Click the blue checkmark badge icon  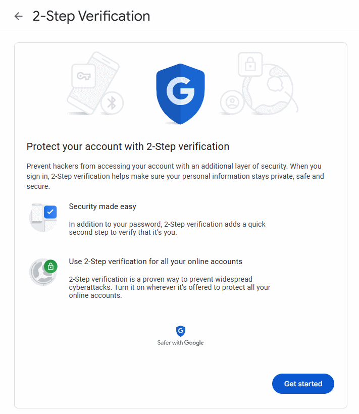click(50, 212)
